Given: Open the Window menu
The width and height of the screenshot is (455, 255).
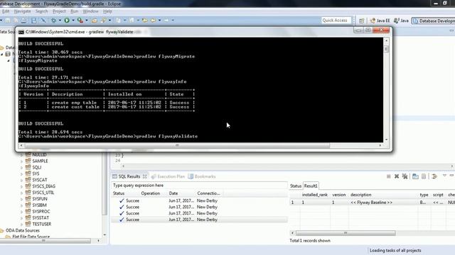Looking at the screenshot, I should pos(90,11).
